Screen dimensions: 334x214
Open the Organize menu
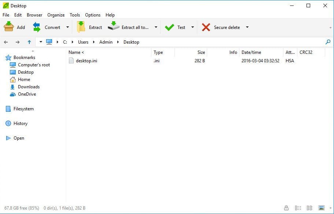(56, 15)
